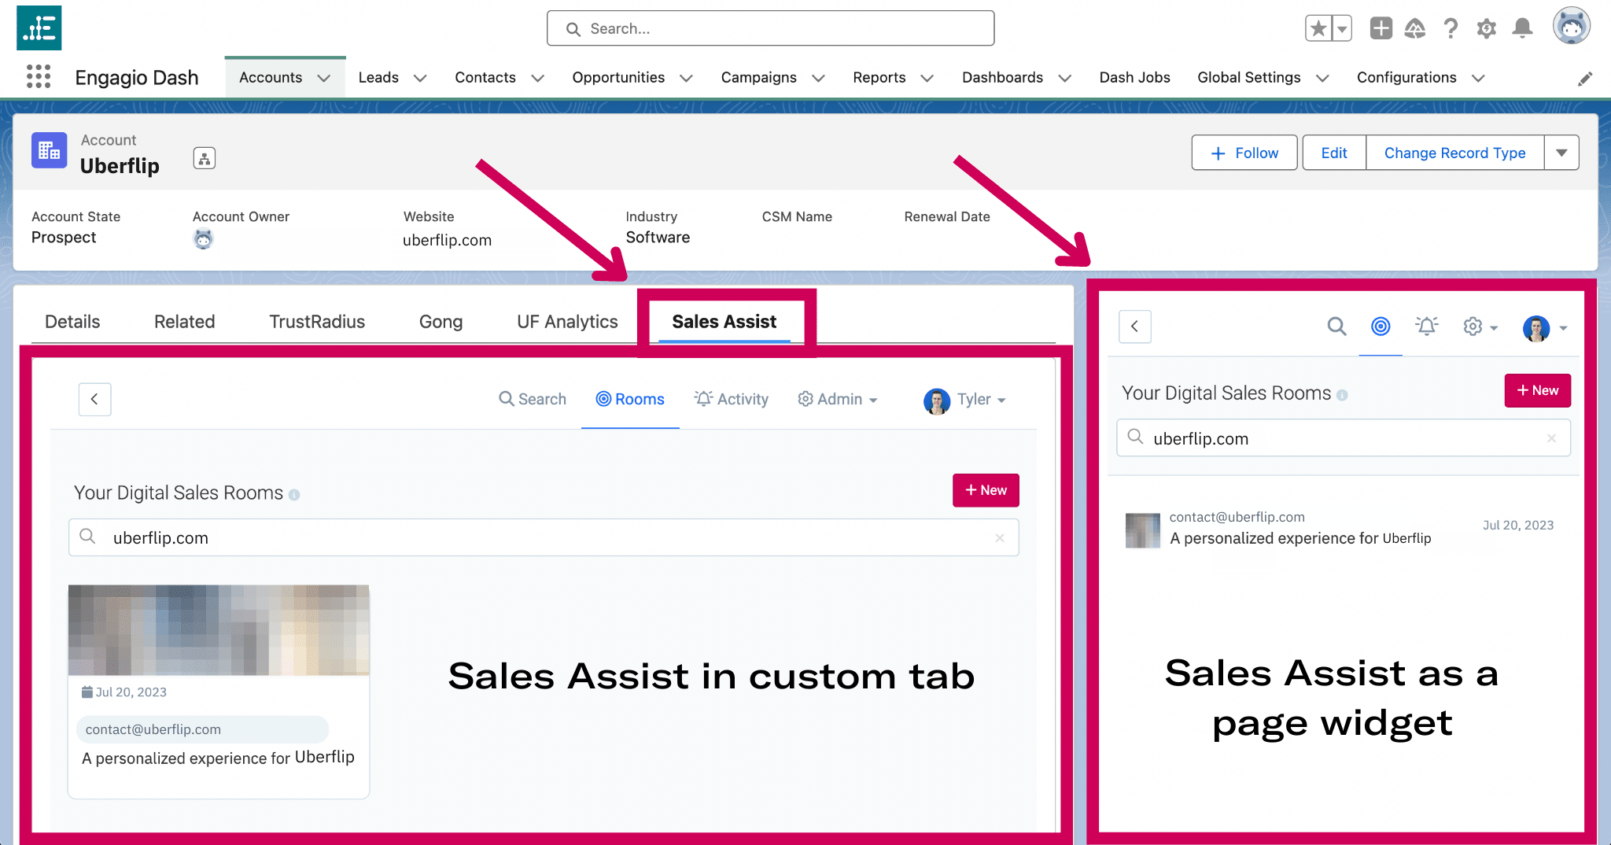Click the back arrow in custom tab
Screen dimensions: 1611x845
coord(94,399)
